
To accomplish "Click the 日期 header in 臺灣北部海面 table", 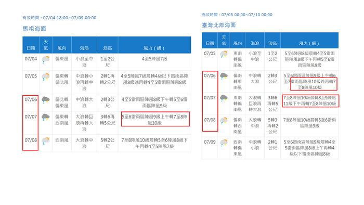I will click(210, 43).
